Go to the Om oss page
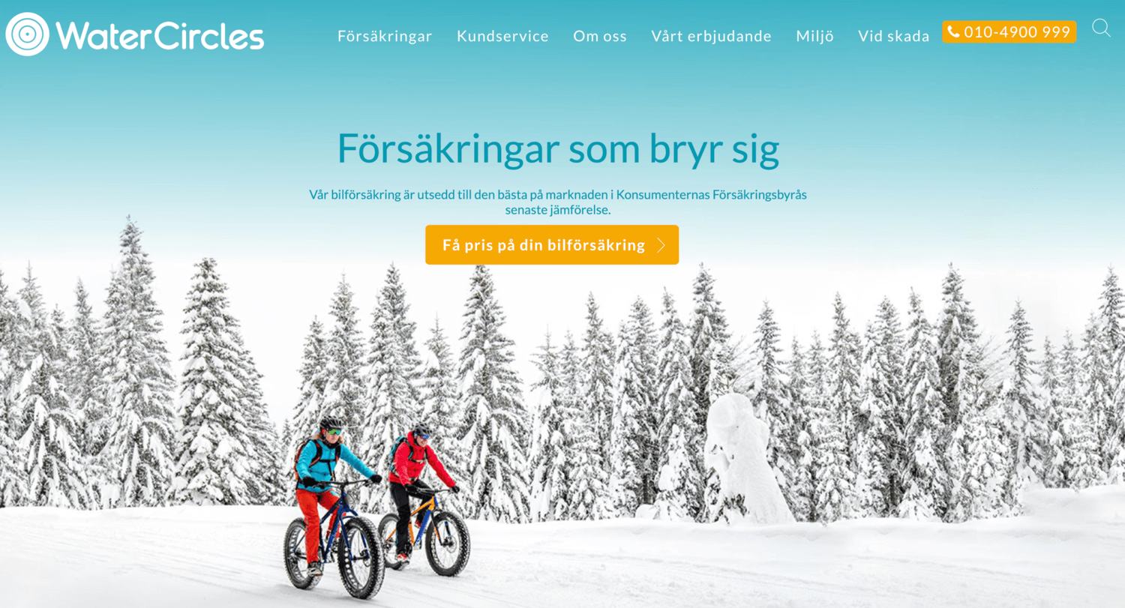This screenshot has width=1125, height=608. coord(600,36)
